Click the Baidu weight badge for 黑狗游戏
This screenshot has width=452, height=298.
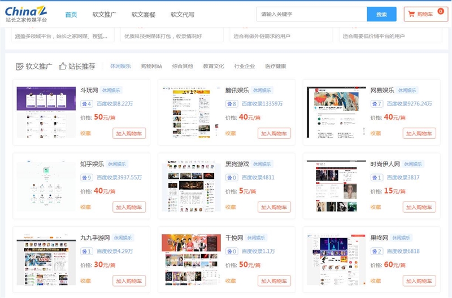(x=232, y=177)
